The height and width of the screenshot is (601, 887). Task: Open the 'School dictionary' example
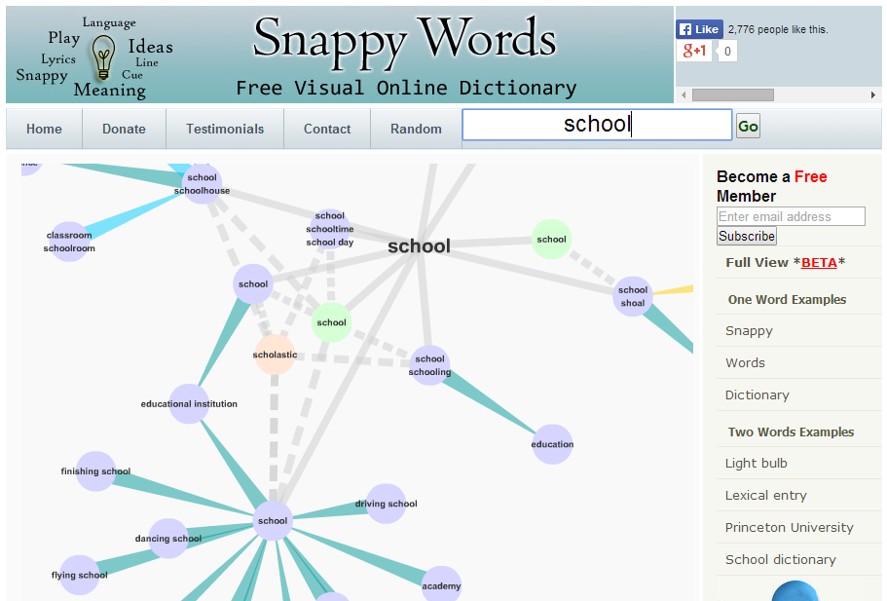pyautogui.click(x=779, y=559)
